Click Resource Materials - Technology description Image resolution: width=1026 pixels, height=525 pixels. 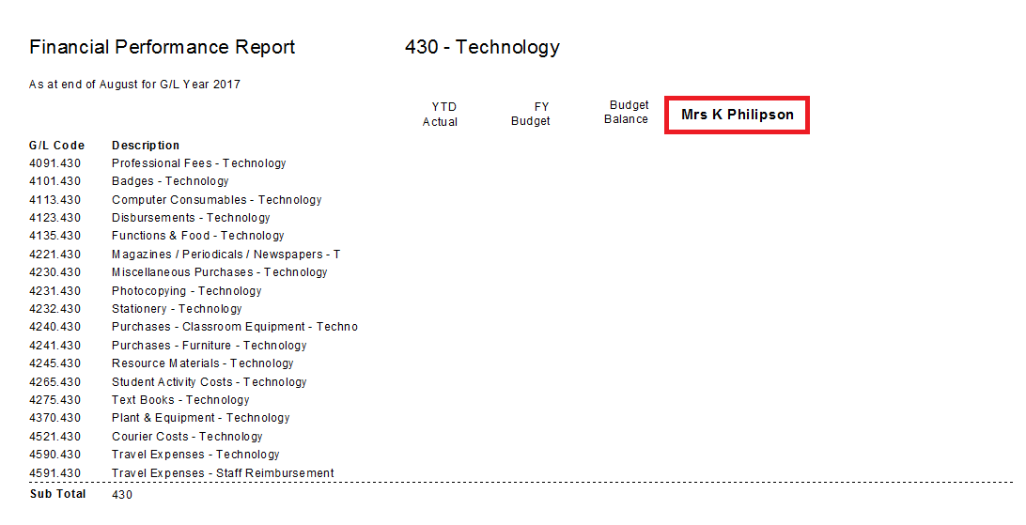(x=202, y=363)
